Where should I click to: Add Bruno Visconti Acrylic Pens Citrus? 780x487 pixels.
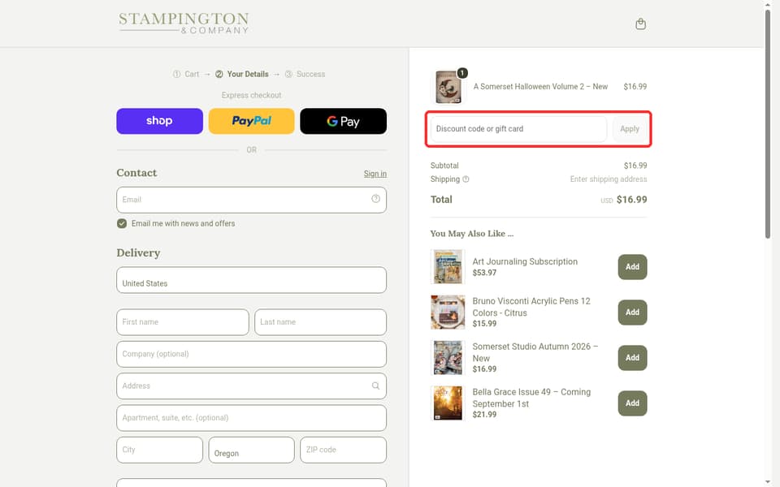(x=632, y=312)
